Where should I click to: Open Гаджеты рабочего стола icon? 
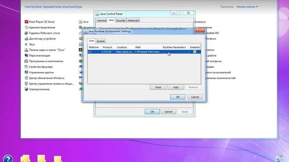click(x=26, y=33)
